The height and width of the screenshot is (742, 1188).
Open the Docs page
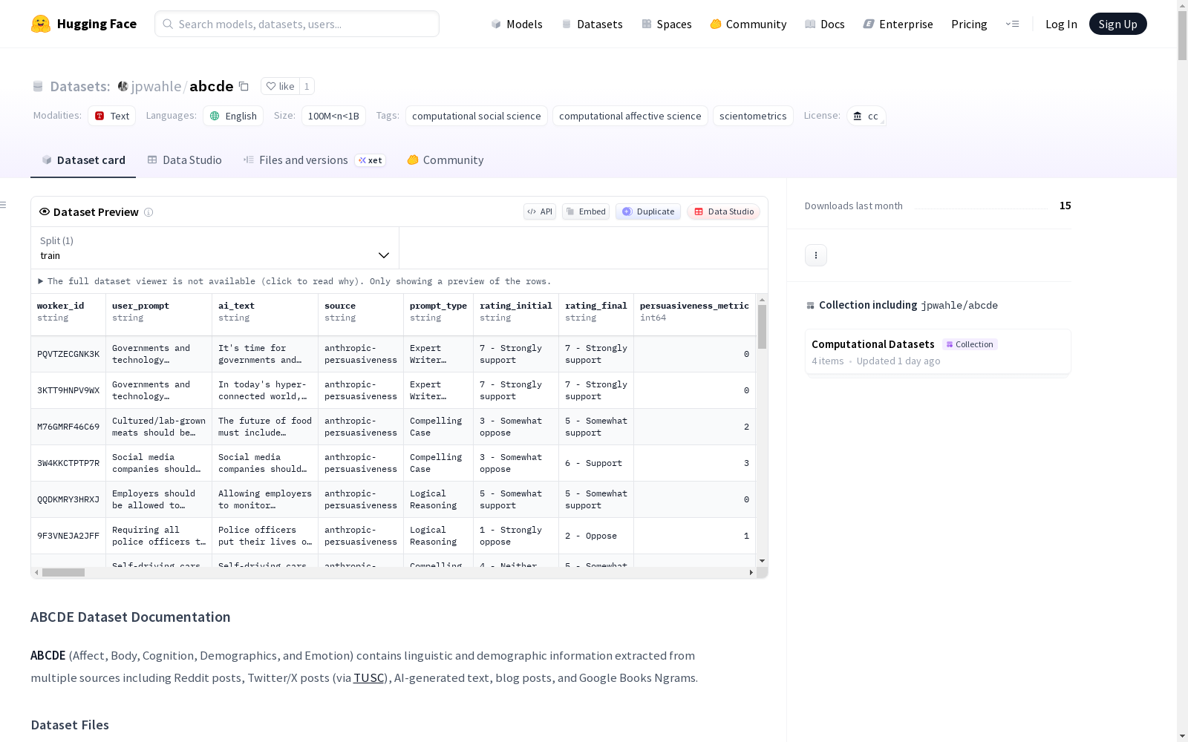point(824,24)
